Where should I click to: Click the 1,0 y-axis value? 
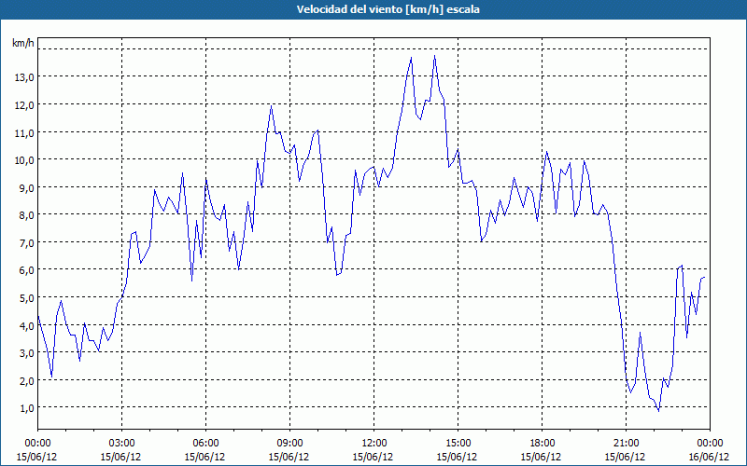pyautogui.click(x=26, y=408)
